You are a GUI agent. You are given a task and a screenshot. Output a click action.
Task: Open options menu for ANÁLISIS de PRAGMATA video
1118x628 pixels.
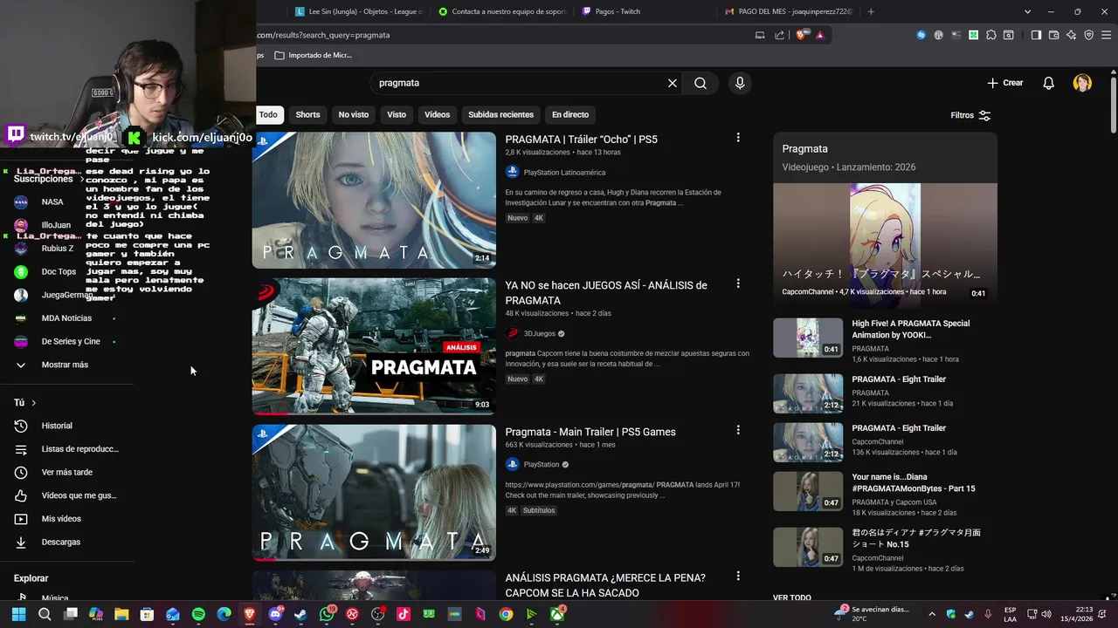pyautogui.click(x=738, y=283)
